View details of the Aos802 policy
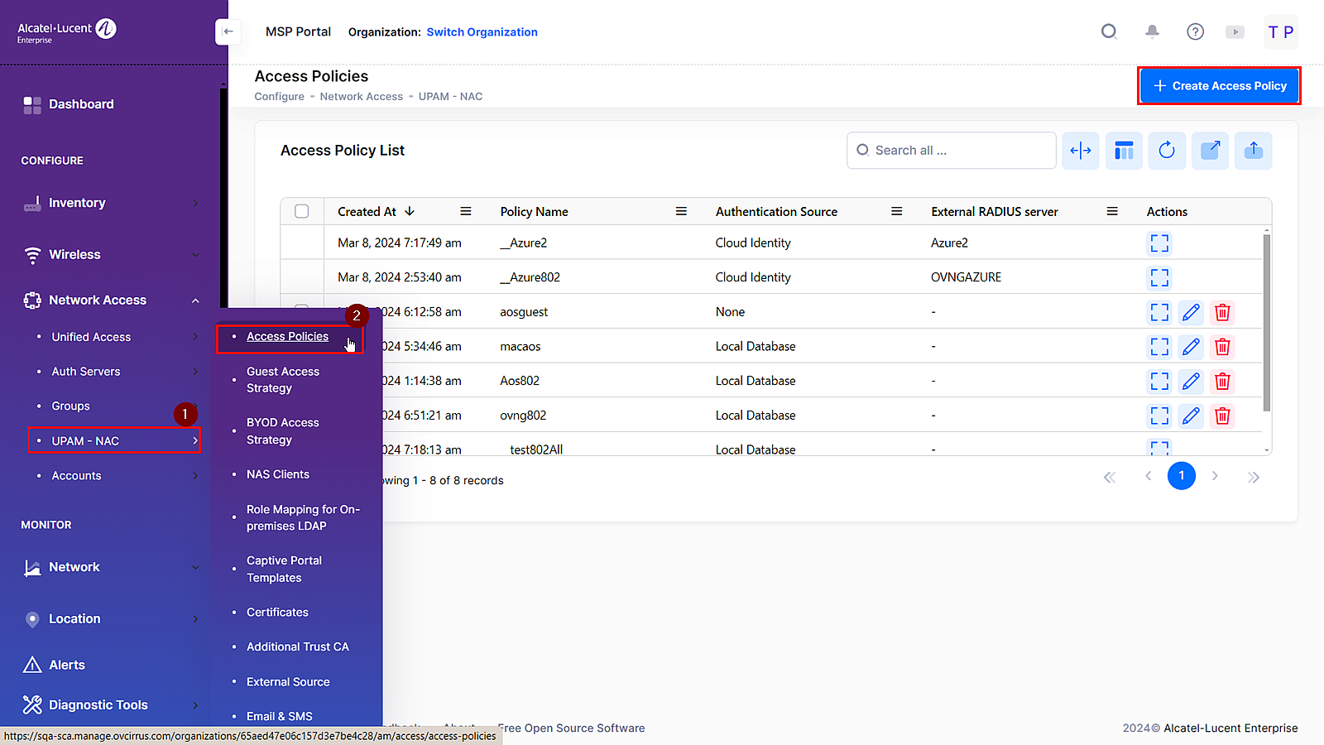Image resolution: width=1324 pixels, height=745 pixels. pos(1159,381)
